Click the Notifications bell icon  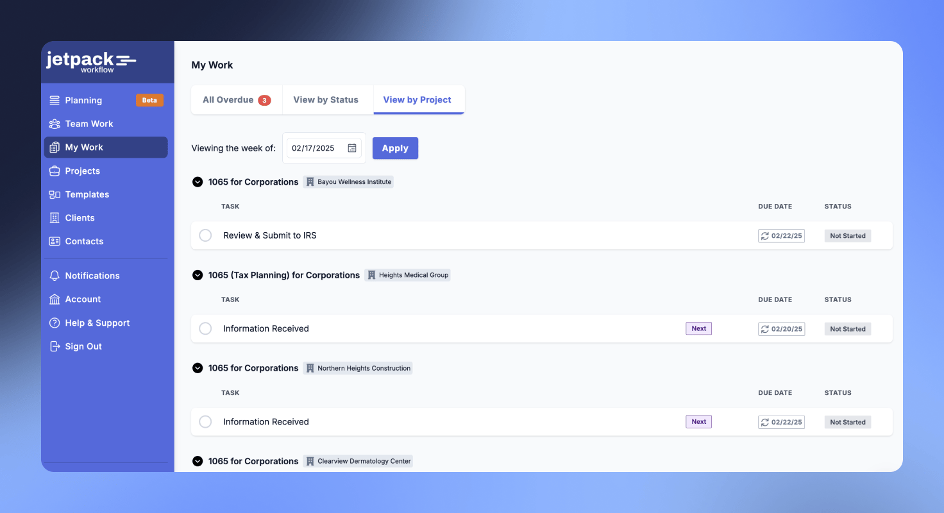[x=55, y=276]
